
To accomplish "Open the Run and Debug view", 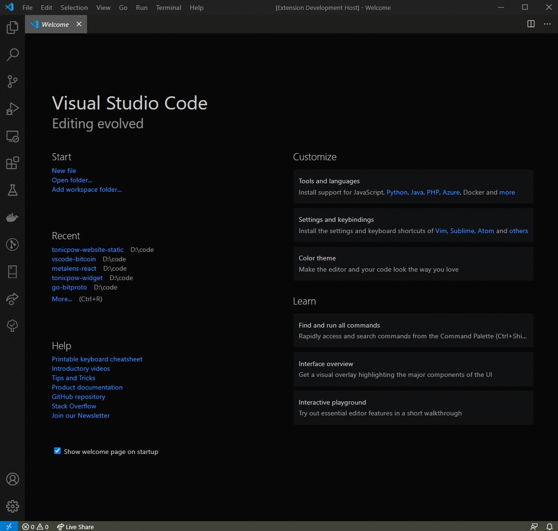I will click(12, 109).
